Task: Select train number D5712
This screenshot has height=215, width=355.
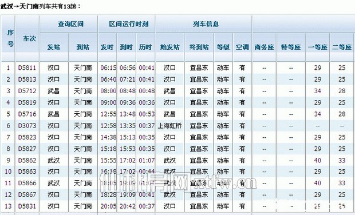Action: [27, 91]
